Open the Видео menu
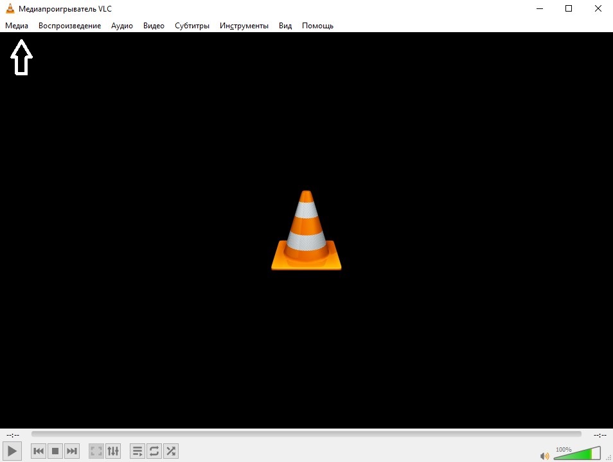The height and width of the screenshot is (462, 613). point(154,26)
